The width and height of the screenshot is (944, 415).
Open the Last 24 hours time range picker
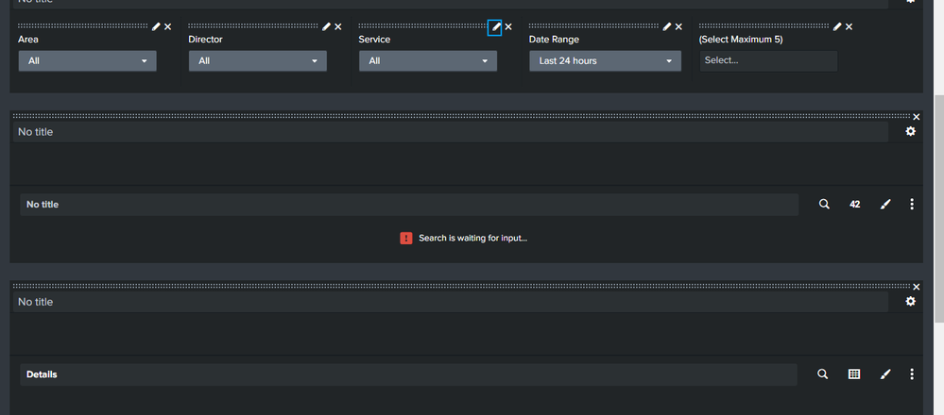pos(605,61)
